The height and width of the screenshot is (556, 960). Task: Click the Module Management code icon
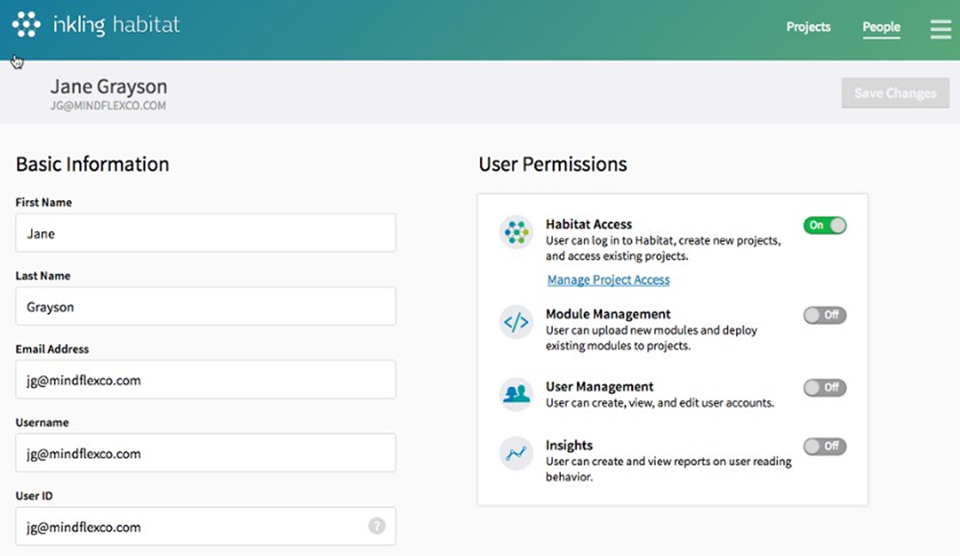pos(516,320)
